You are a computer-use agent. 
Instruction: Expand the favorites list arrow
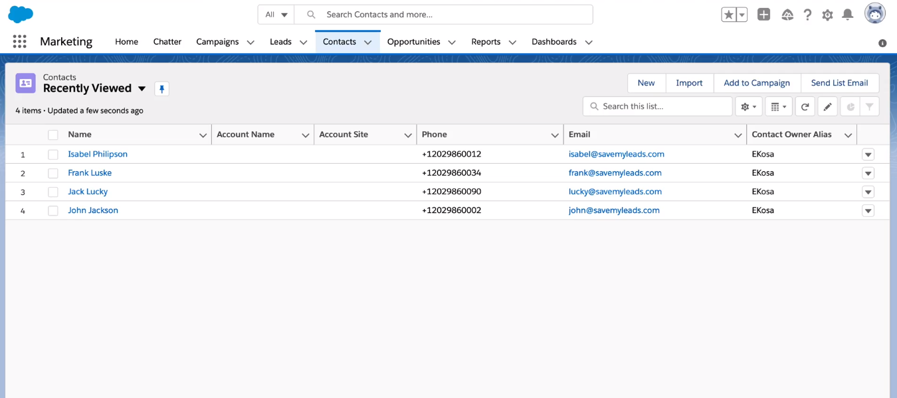742,15
